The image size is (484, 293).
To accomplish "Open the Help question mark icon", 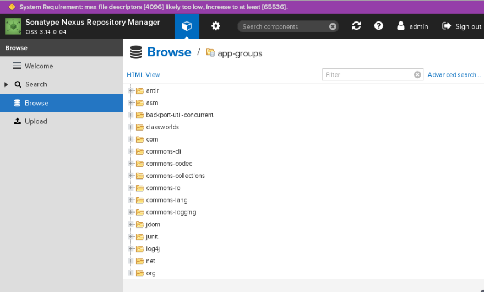I will coord(379,26).
